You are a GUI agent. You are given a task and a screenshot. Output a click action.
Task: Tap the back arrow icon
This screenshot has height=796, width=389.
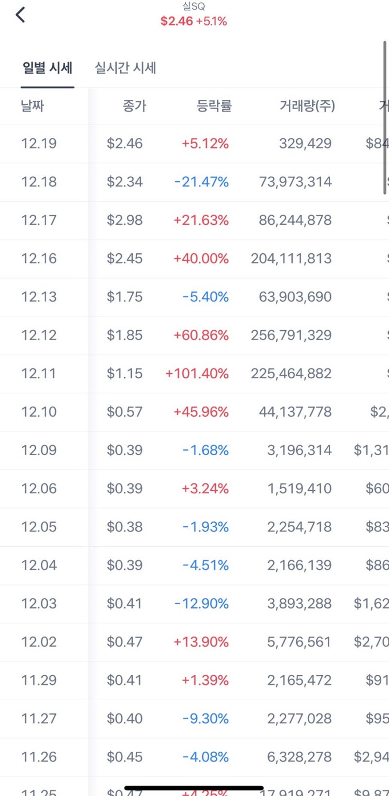tap(20, 15)
